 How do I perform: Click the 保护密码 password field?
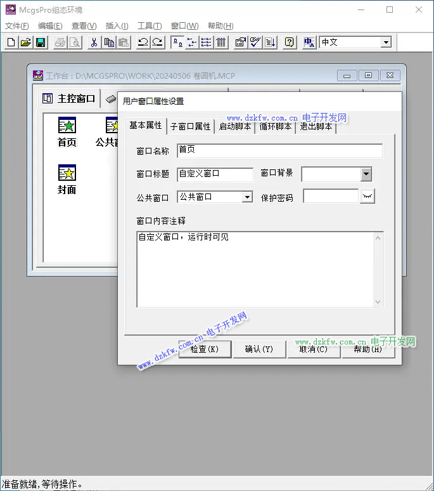(x=331, y=197)
